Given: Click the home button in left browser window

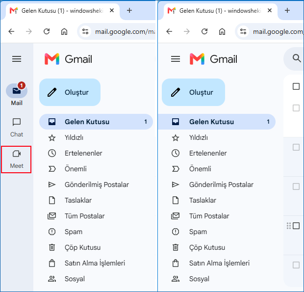Looking at the screenshot, I should pyautogui.click(x=64, y=31).
